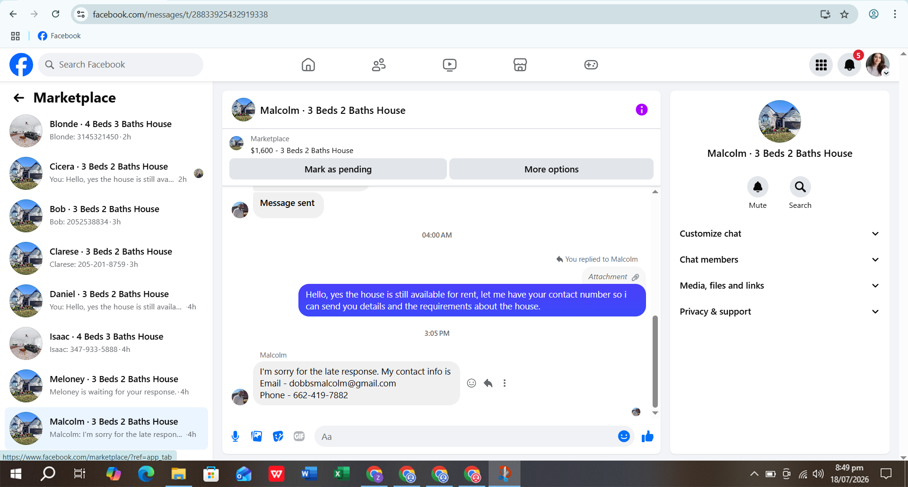This screenshot has width=908, height=487.
Task: Open the large house thumbnail in info panel
Action: pyautogui.click(x=779, y=121)
